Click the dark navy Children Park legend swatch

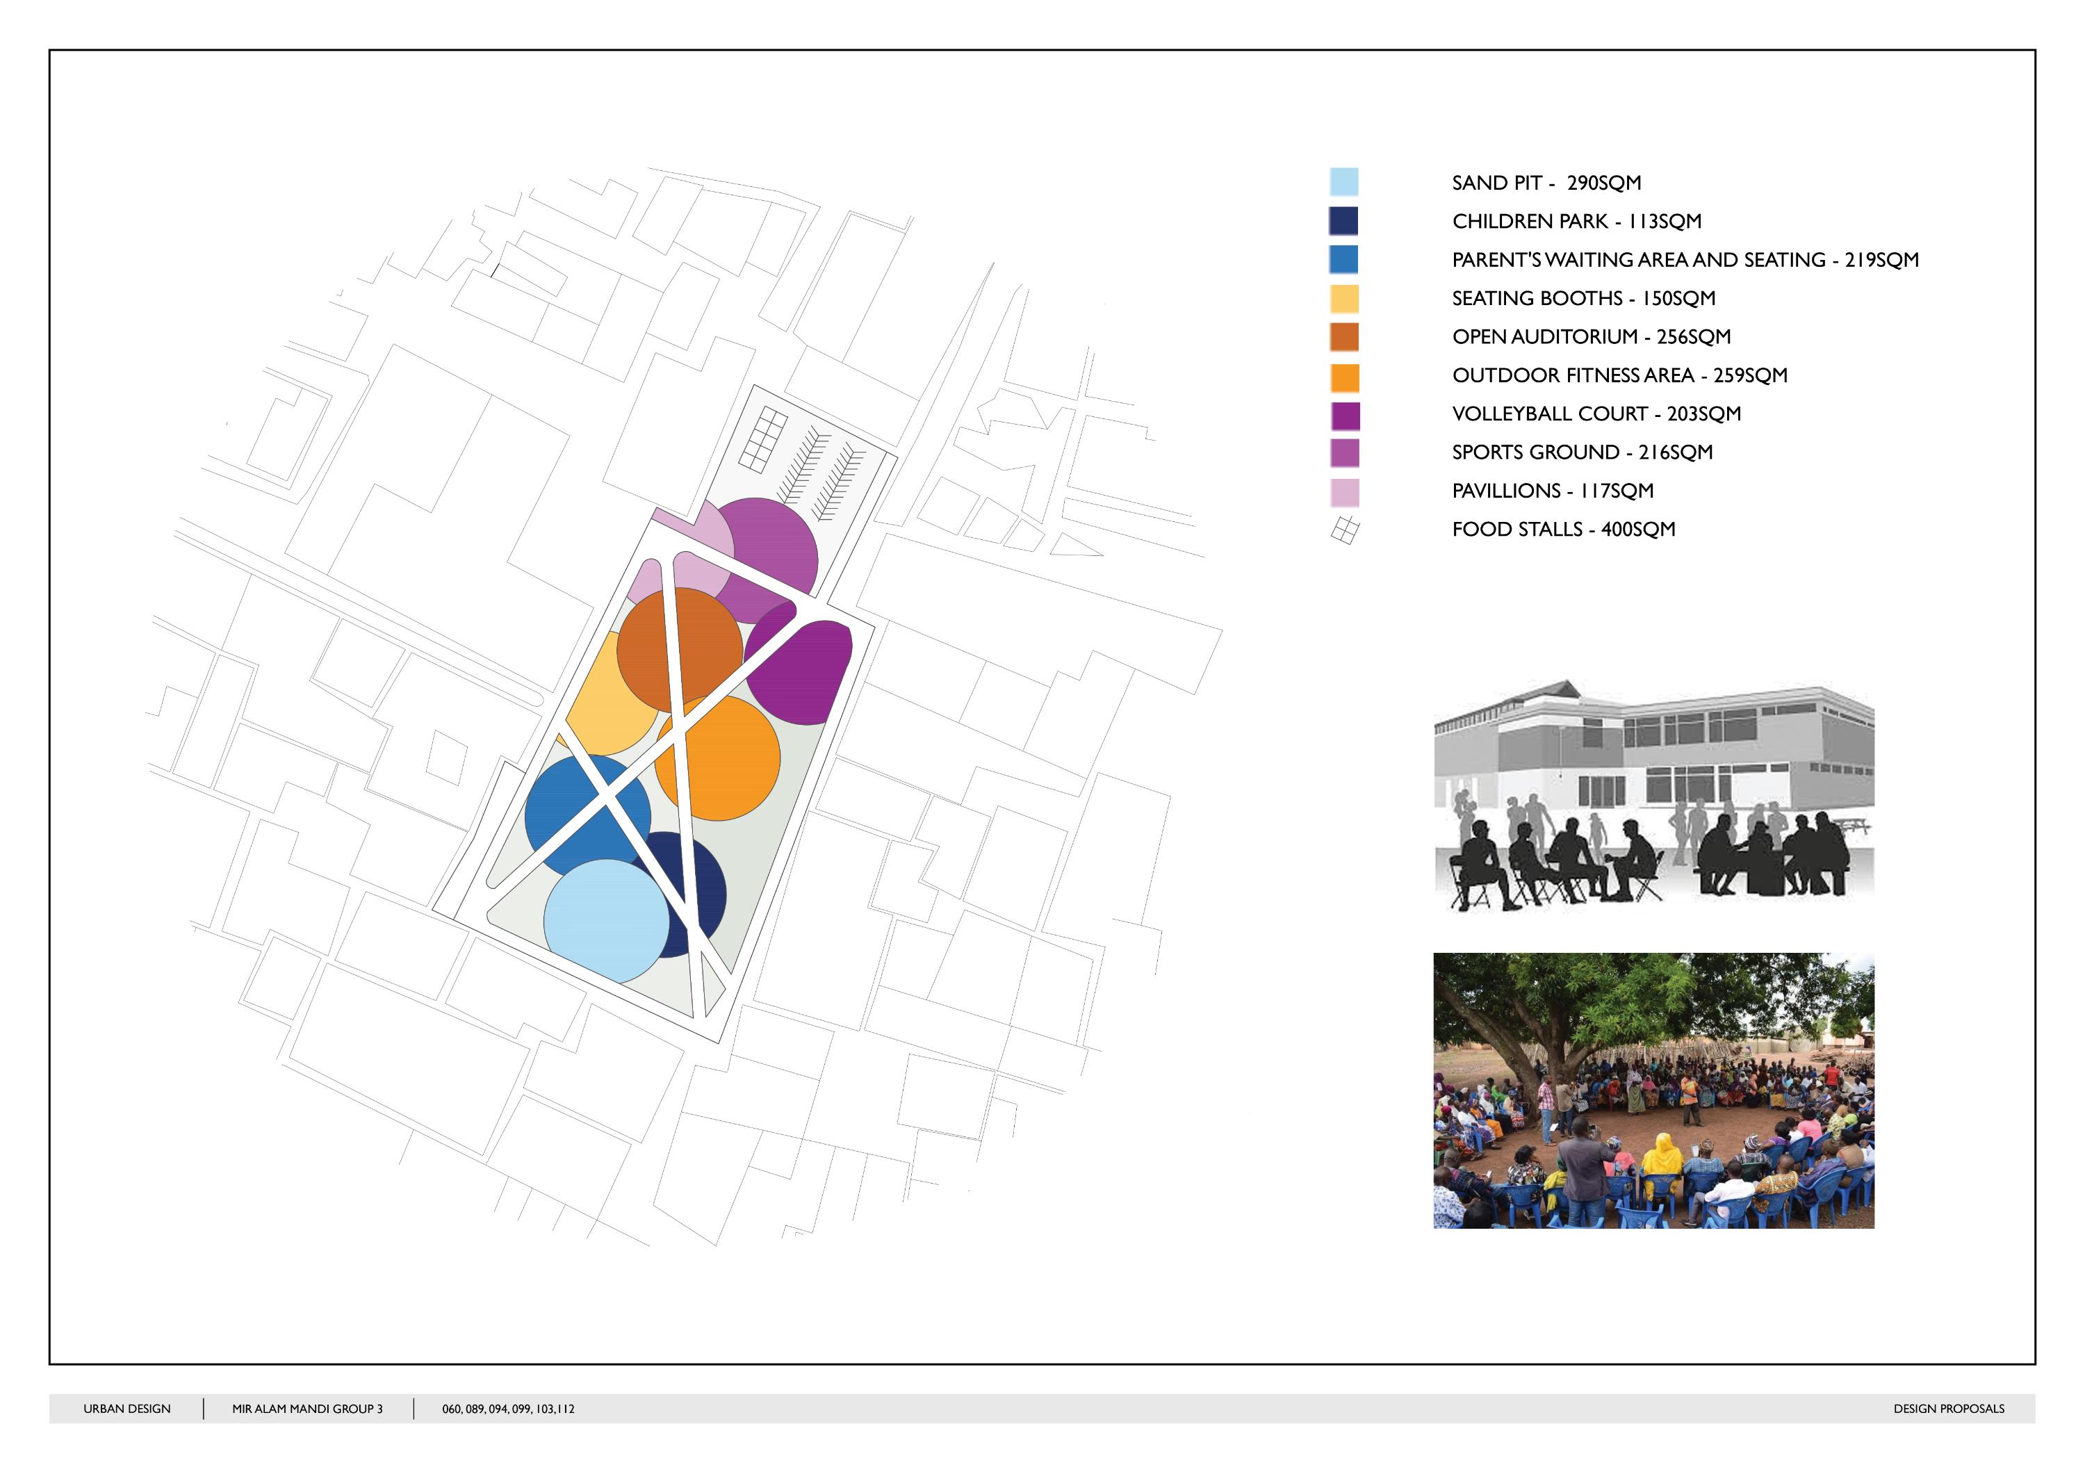click(x=1343, y=221)
